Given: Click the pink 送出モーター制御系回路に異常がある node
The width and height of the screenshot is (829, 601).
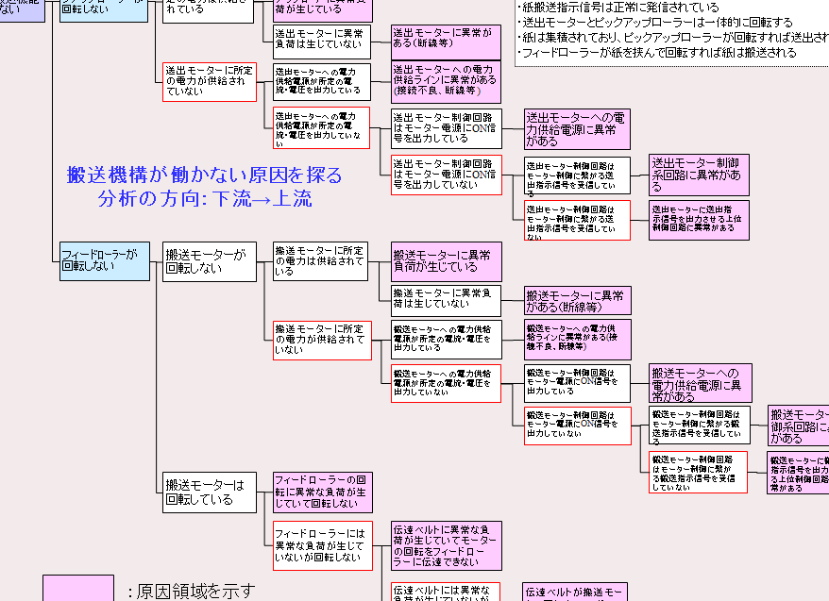Looking at the screenshot, I should (700, 175).
